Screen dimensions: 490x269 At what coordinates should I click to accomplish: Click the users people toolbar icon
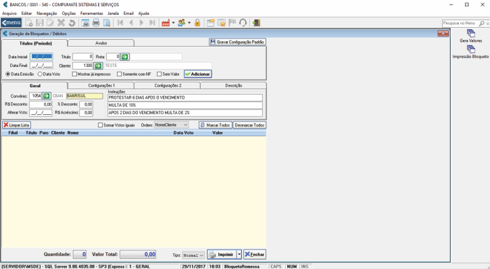click(181, 22)
